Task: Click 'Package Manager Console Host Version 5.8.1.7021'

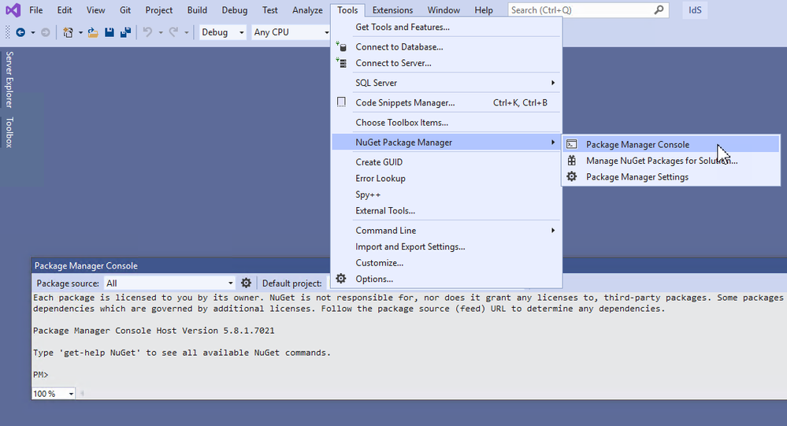Action: [154, 331]
